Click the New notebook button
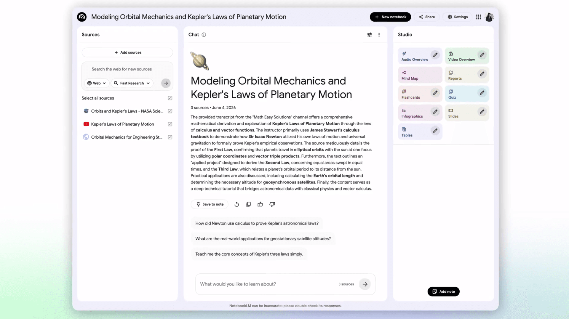 click(x=390, y=17)
